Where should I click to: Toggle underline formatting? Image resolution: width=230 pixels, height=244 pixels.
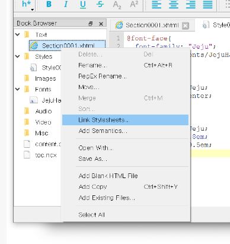pos(83,4)
